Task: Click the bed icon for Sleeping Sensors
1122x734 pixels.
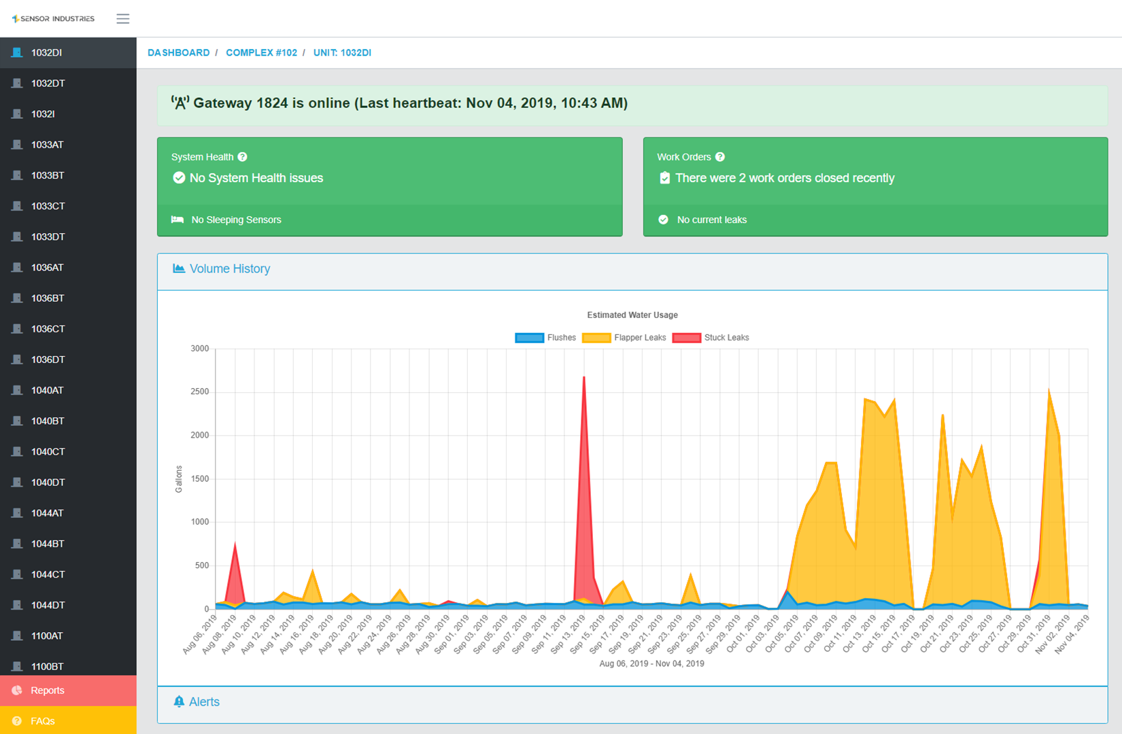Action: (x=177, y=220)
